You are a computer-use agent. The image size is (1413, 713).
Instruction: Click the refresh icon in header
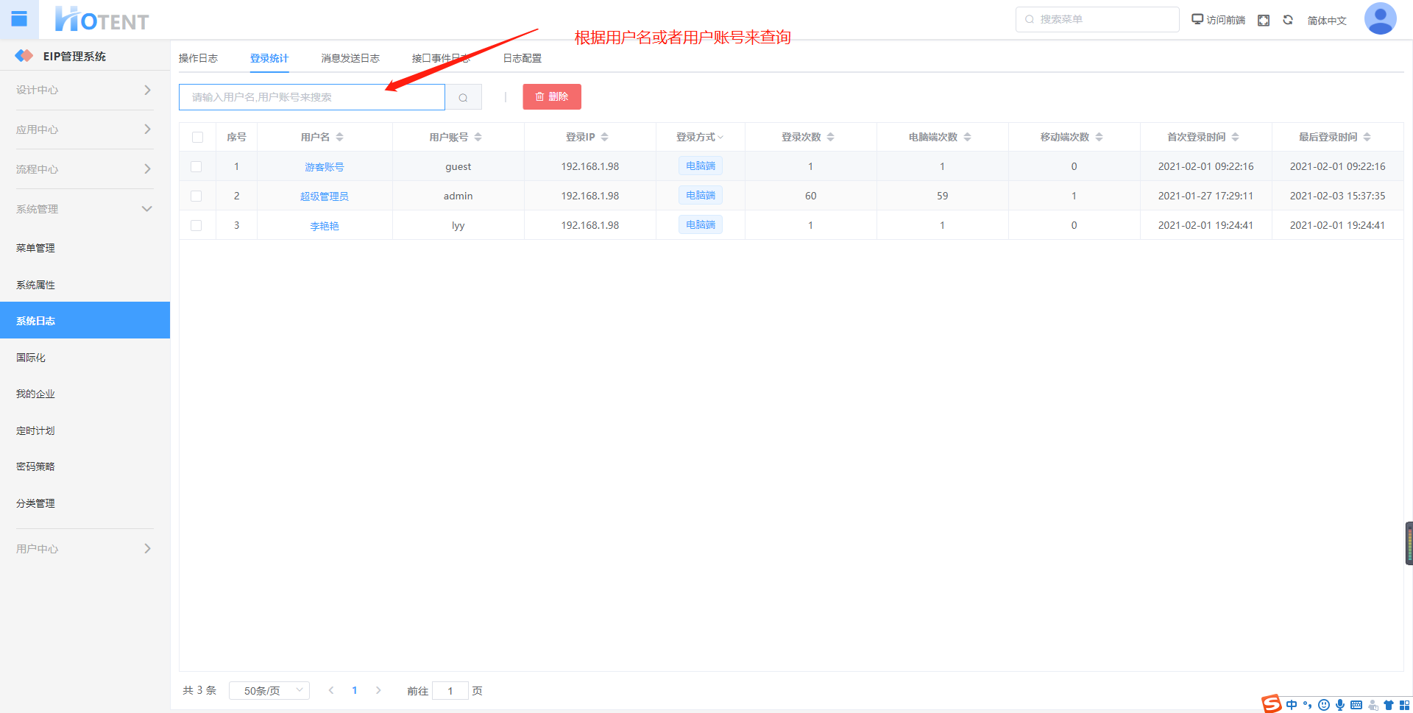pos(1288,21)
